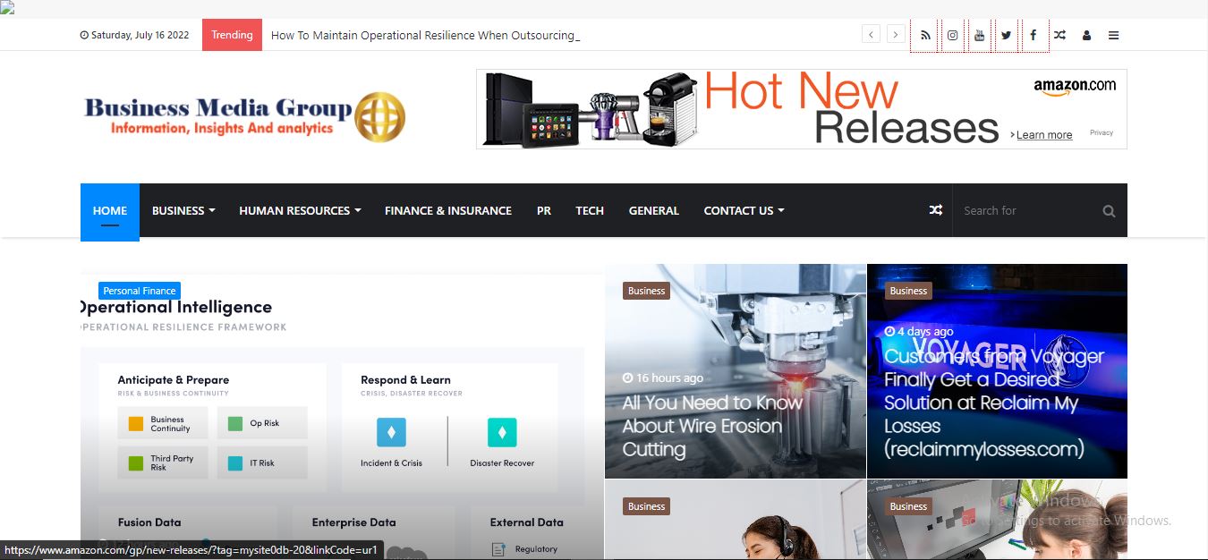
Task: Click the Instagram icon in top bar
Action: pos(953,36)
